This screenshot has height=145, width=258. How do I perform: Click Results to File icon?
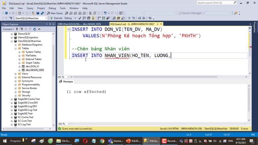[x=123, y=18]
